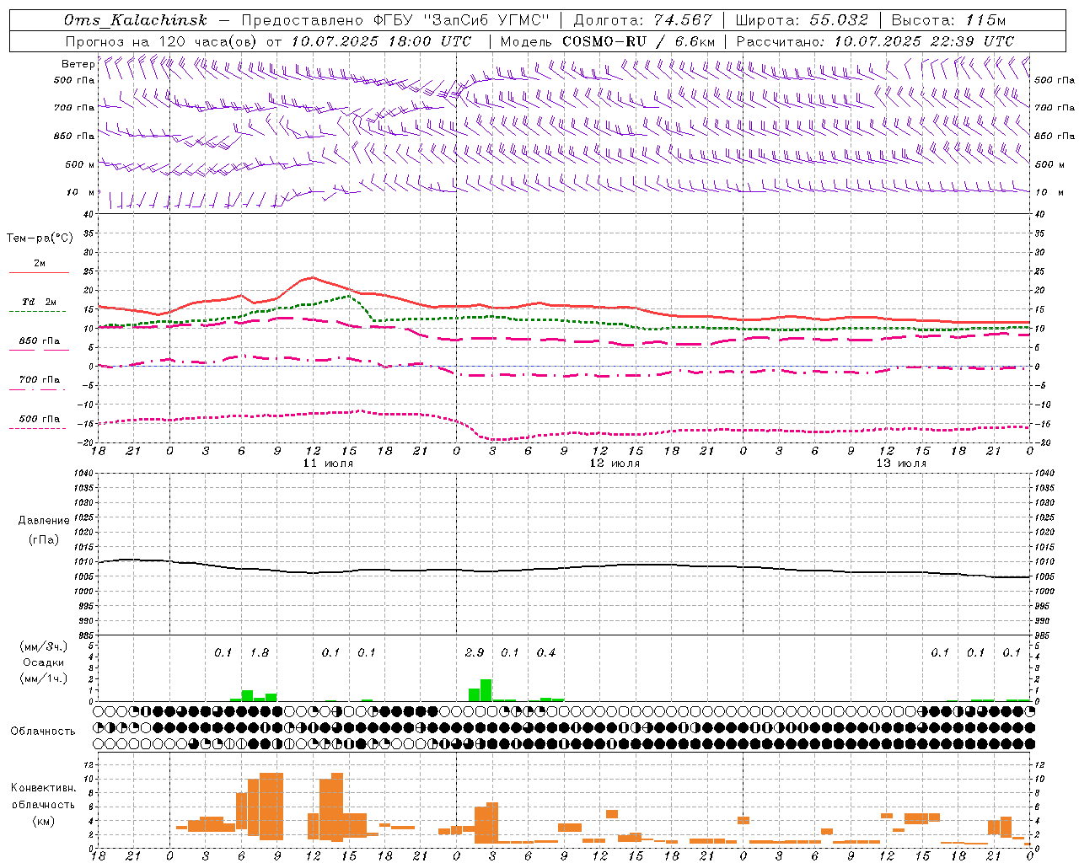The width and height of the screenshot is (1079, 863).
Task: Click the 'Td 2м' dew point legend entry
Action: coord(39,302)
